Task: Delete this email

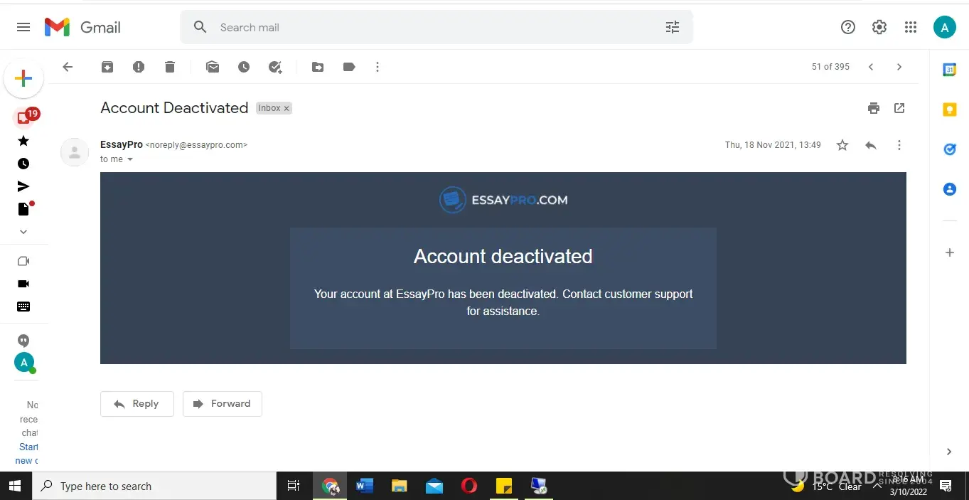Action: pyautogui.click(x=169, y=67)
